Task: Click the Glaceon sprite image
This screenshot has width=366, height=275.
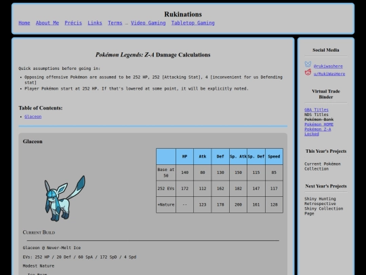Action: pos(65,198)
